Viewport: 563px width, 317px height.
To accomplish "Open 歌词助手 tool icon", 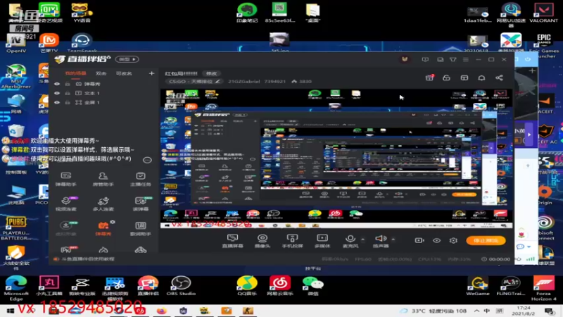I will pyautogui.click(x=140, y=228).
